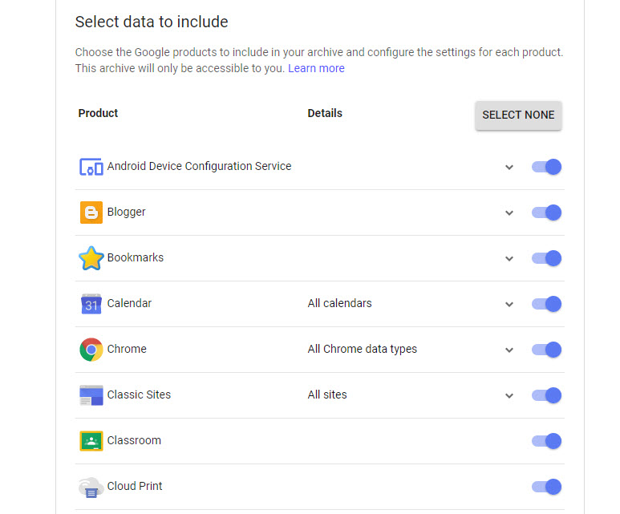620x514 pixels.
Task: Click the 'Classic Sites' product name
Action: tap(139, 395)
